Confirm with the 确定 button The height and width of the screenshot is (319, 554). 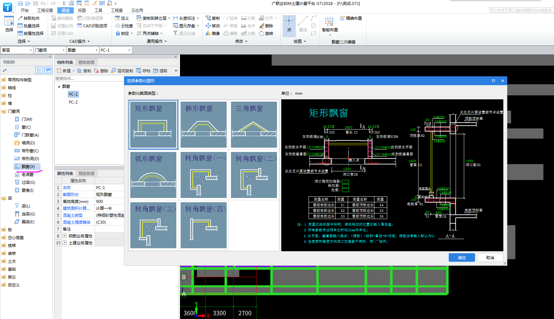[x=462, y=258]
